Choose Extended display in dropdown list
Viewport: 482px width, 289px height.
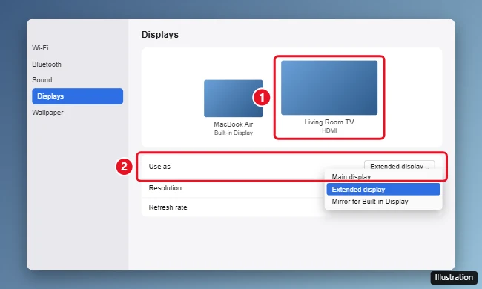[383, 190]
